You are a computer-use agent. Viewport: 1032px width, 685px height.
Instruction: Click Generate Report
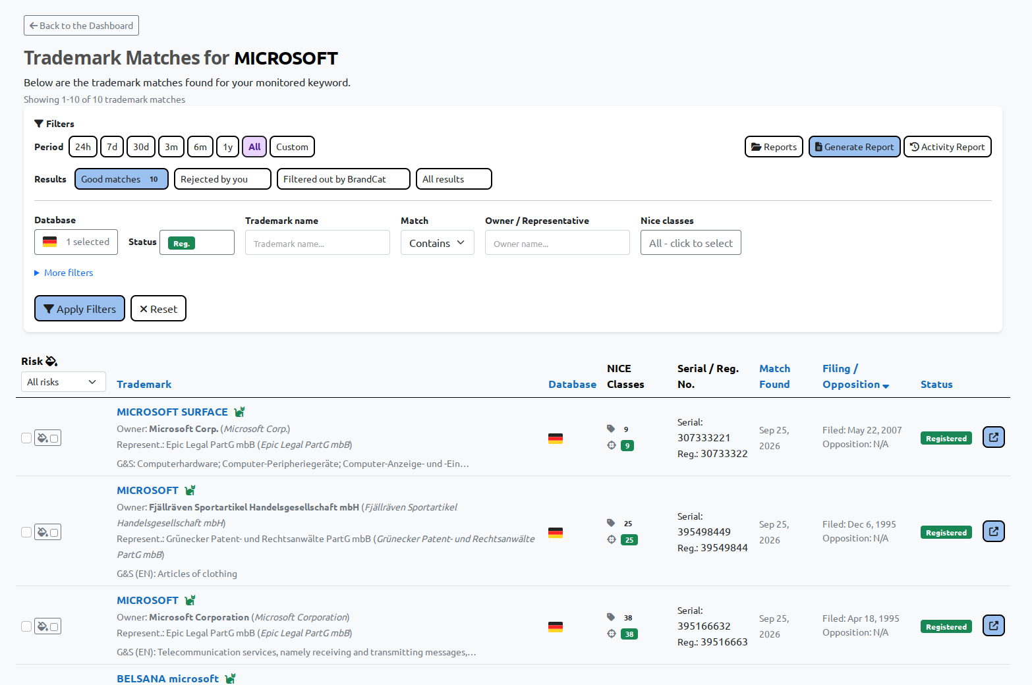point(854,147)
